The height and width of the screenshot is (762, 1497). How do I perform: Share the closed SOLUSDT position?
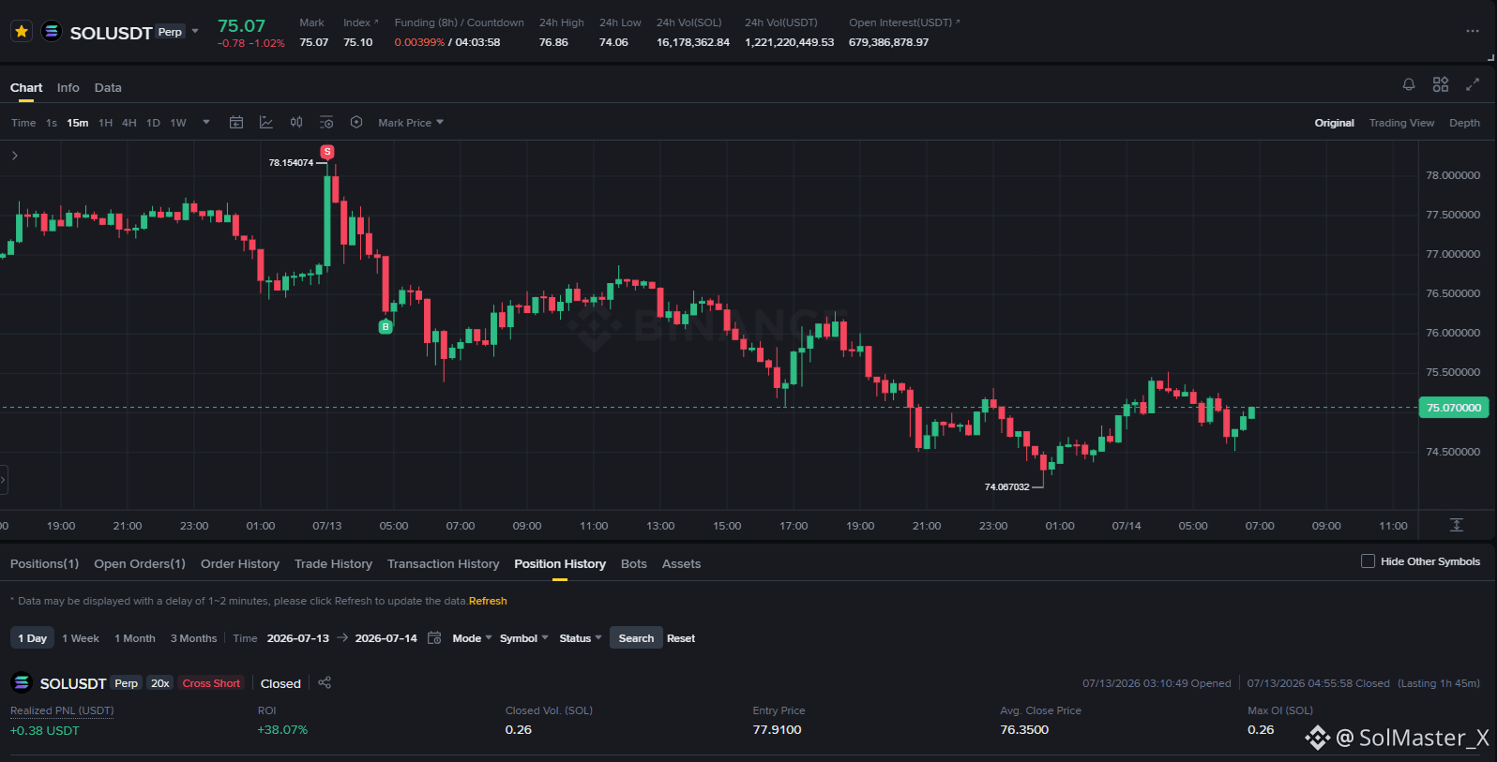coord(325,682)
